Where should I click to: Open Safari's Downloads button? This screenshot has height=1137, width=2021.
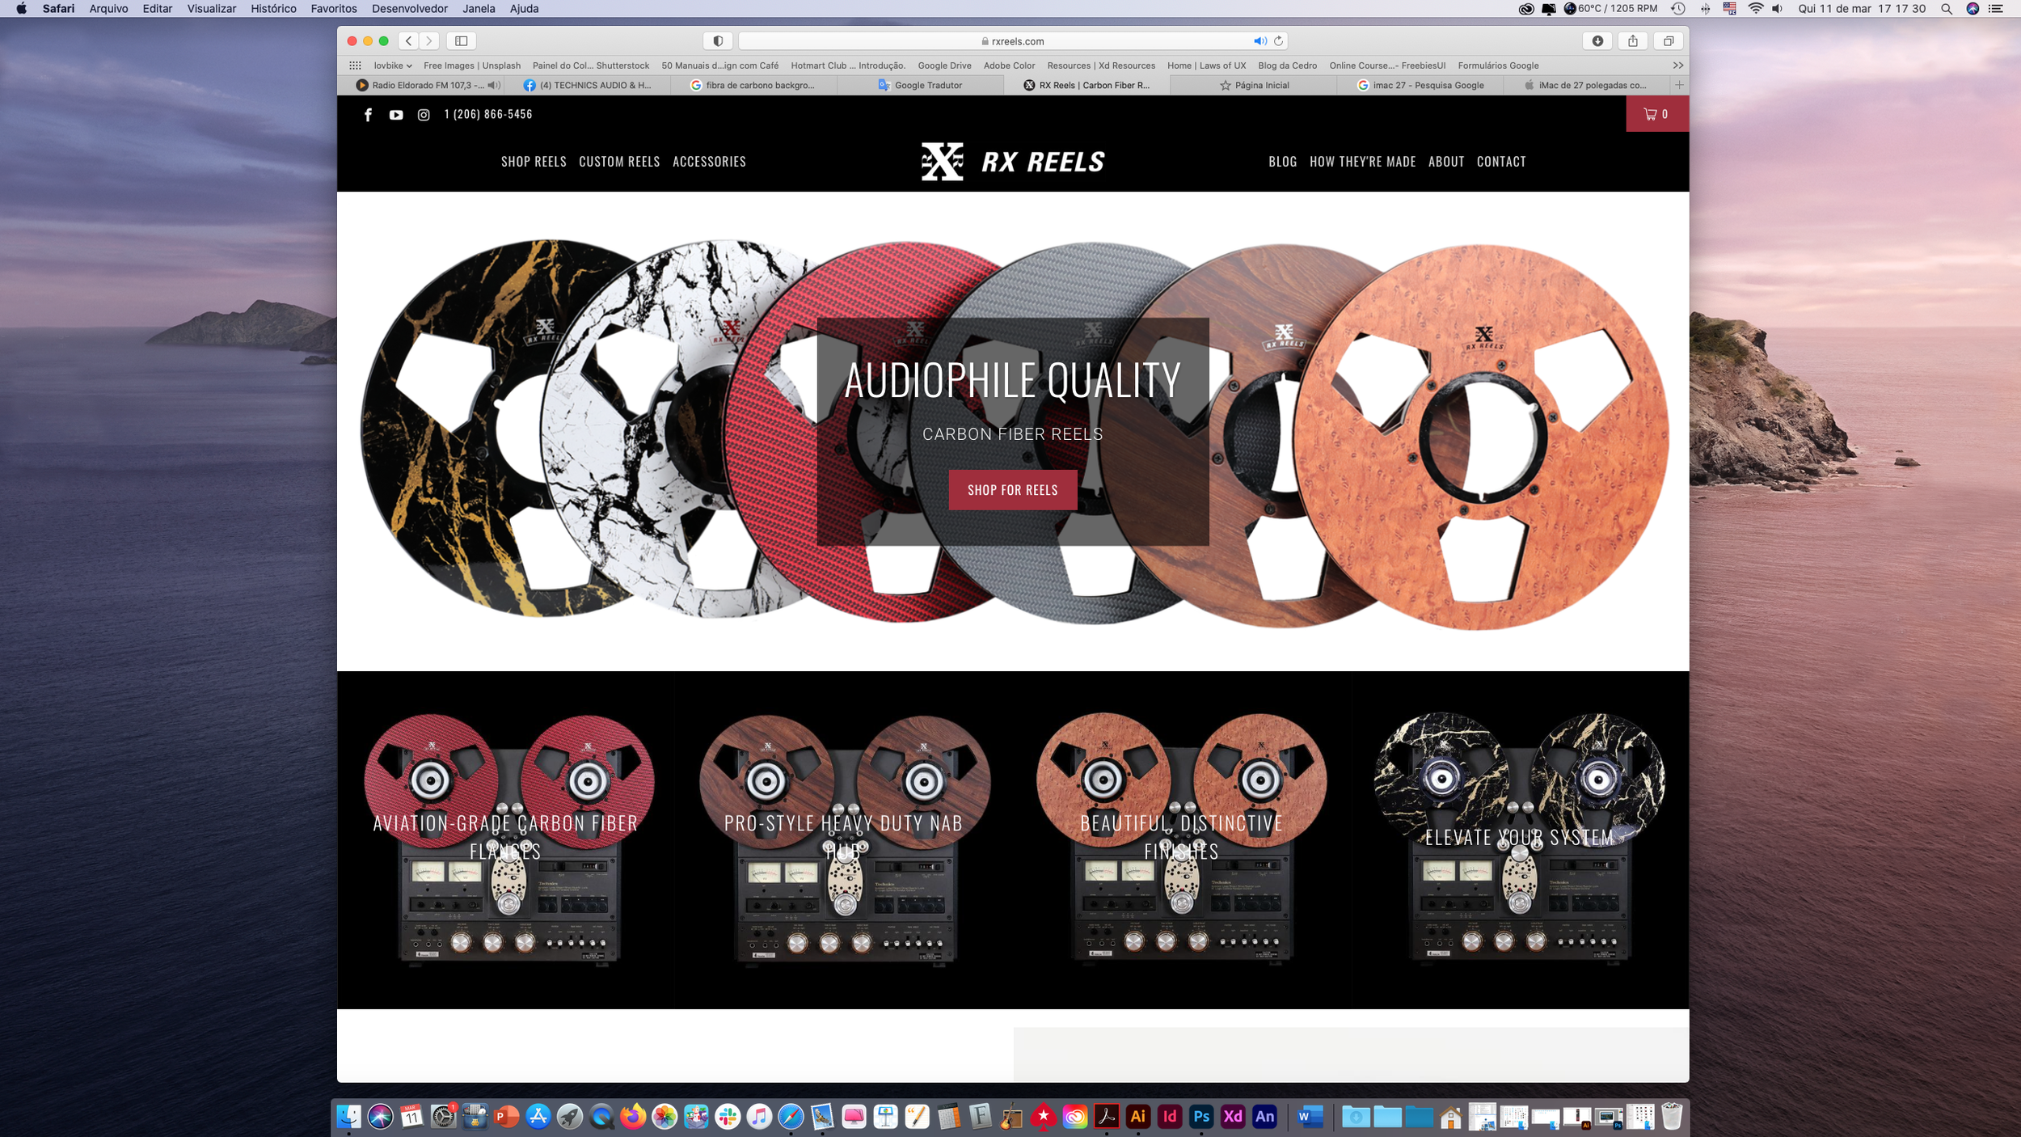click(1597, 41)
